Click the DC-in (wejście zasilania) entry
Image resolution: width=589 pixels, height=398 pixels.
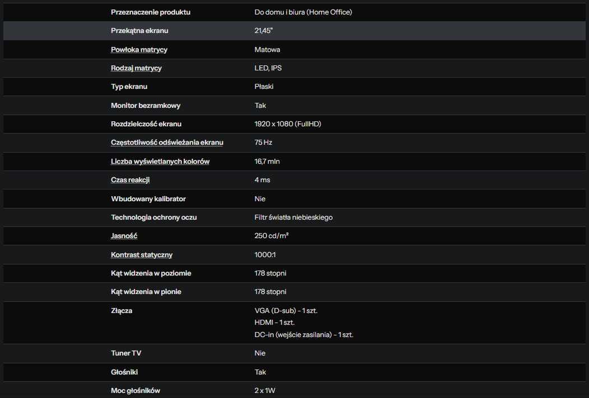(304, 335)
